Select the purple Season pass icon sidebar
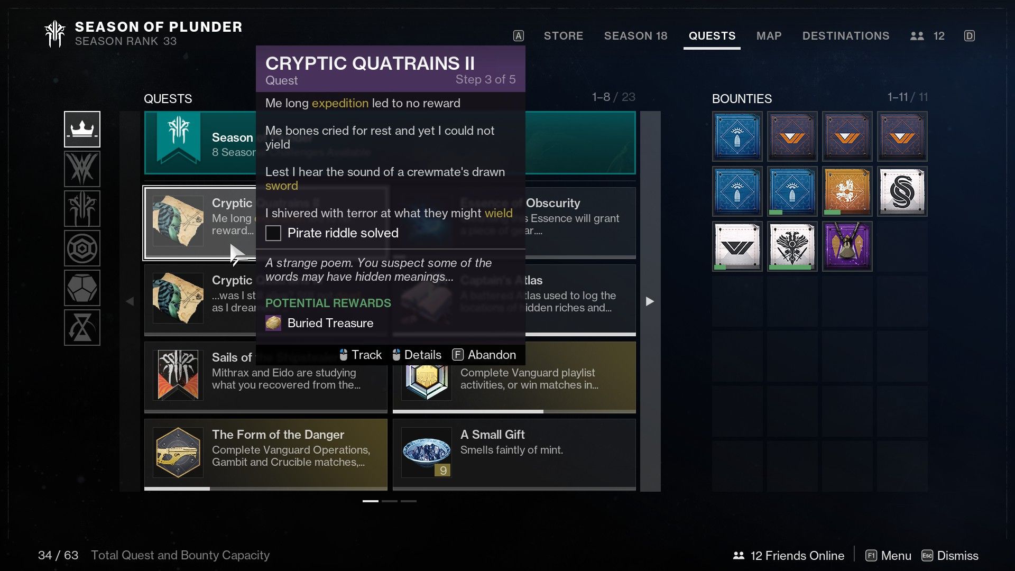Viewport: 1015px width, 571px height. tap(82, 129)
